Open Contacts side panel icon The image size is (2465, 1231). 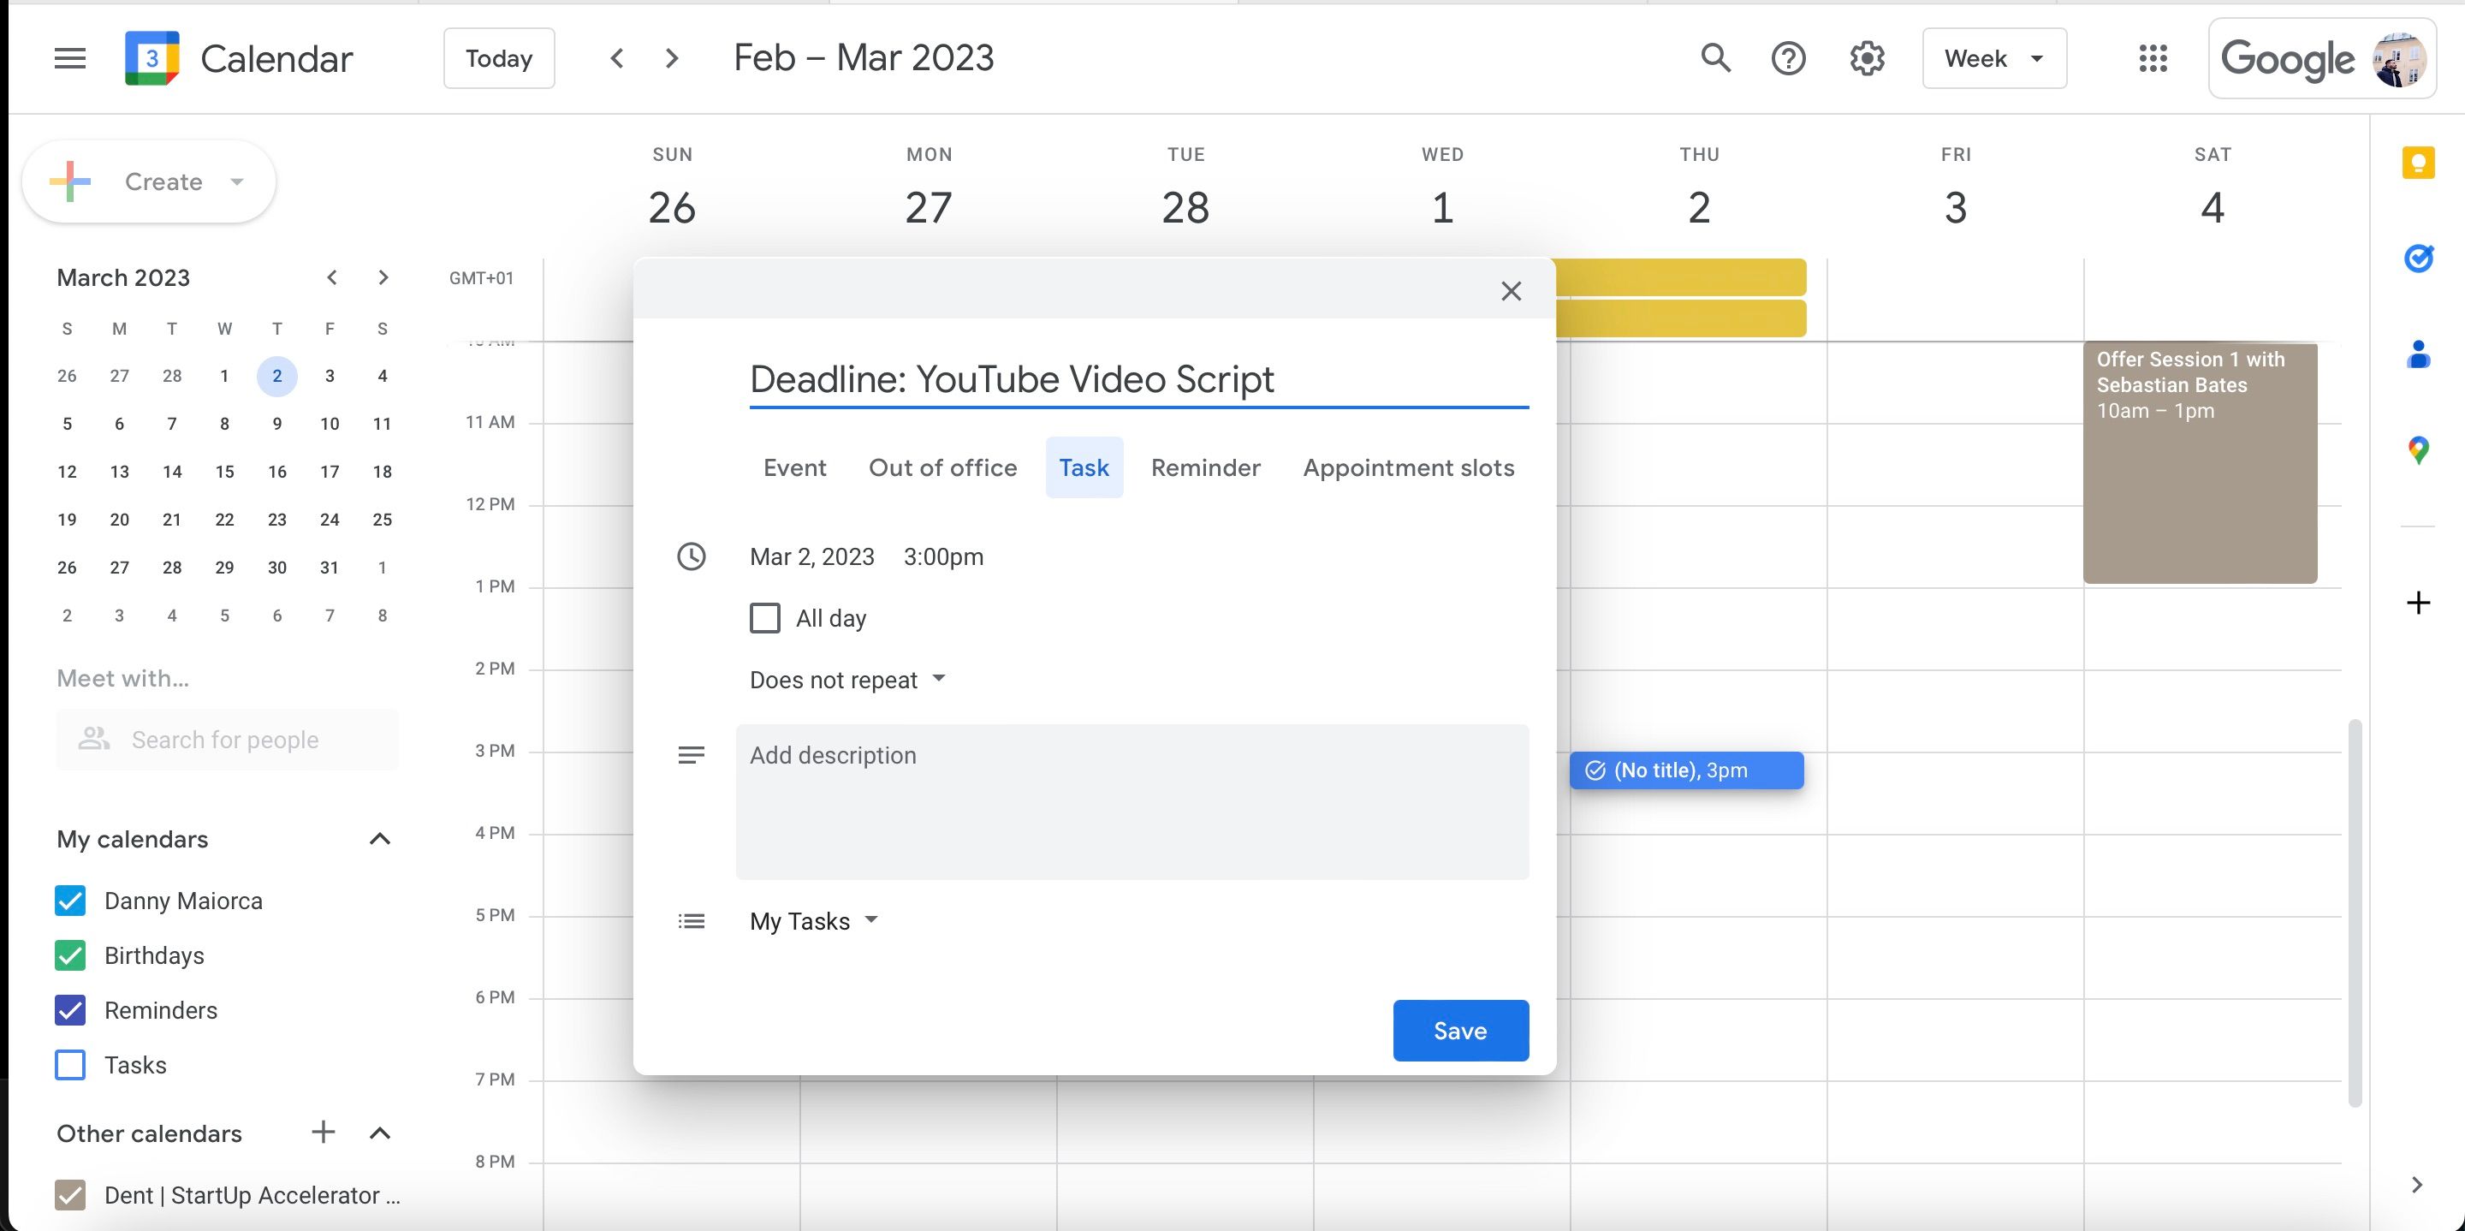click(x=2417, y=355)
